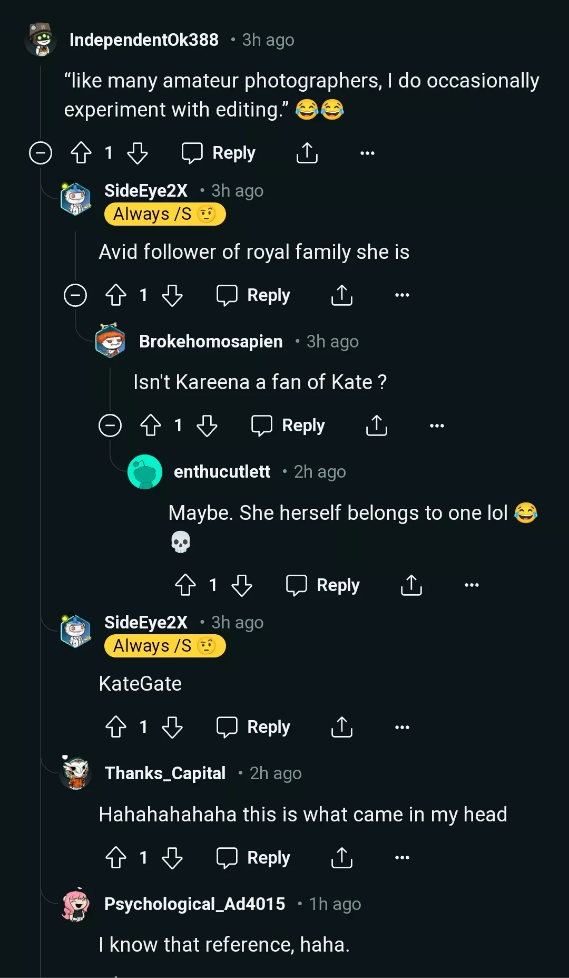This screenshot has width=569, height=978.
Task: Reply to Brokehomosapien's comment
Action: (x=288, y=425)
